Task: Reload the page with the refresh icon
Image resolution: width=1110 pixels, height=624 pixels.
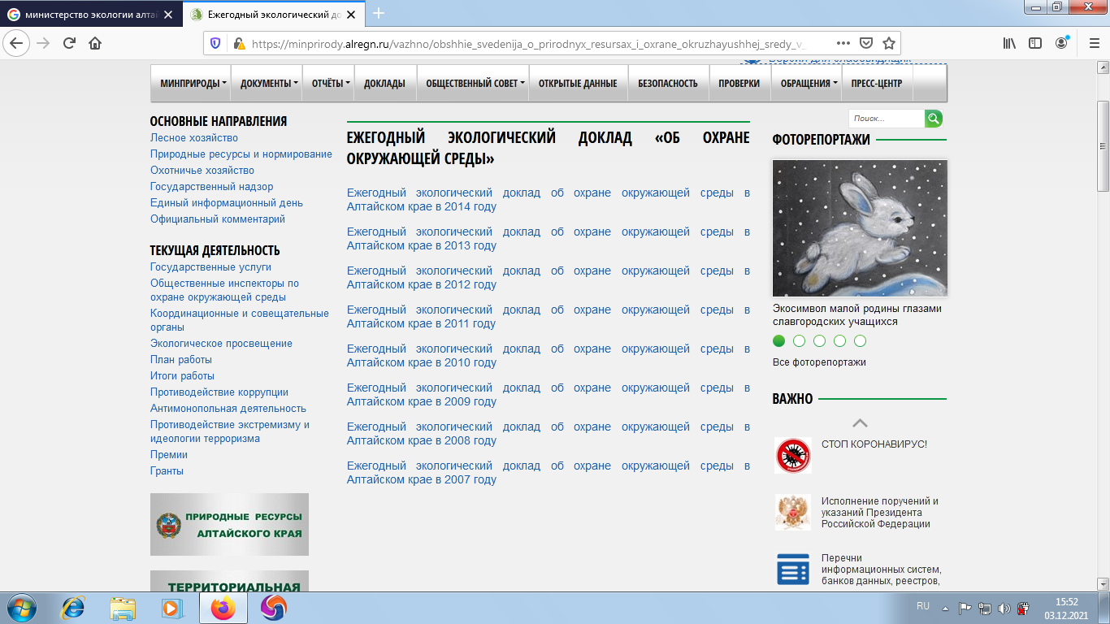Action: coord(69,43)
